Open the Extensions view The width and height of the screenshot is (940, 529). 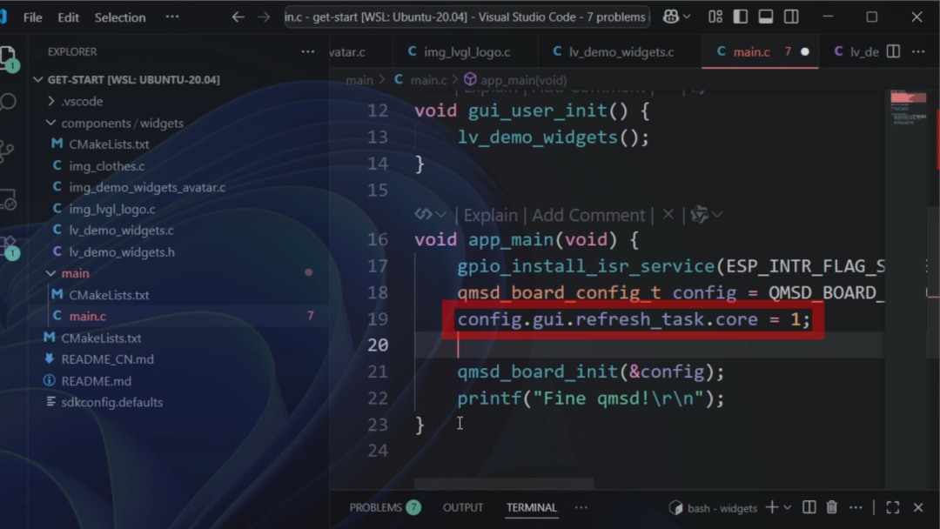8,245
